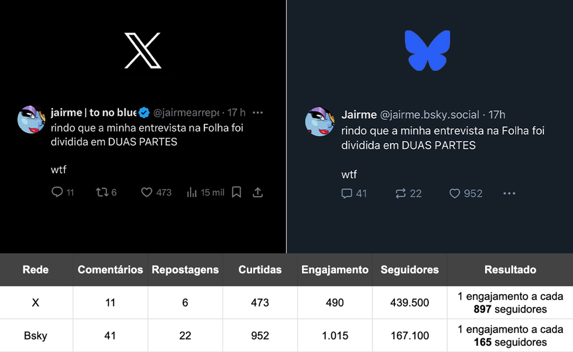The height and width of the screenshot is (352, 573).
Task: View analytics showing 15 mil views
Action: coord(205,192)
